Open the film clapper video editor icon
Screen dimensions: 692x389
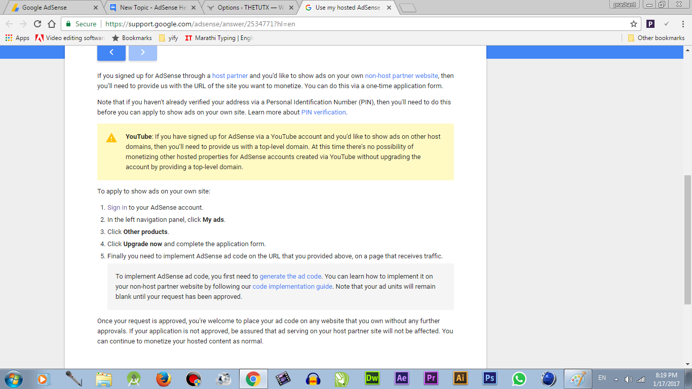(x=283, y=379)
